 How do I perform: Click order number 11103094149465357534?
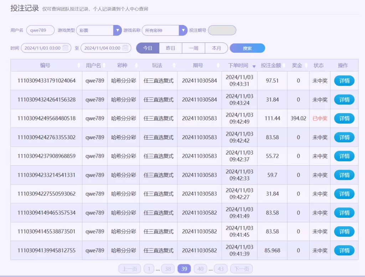(47, 213)
